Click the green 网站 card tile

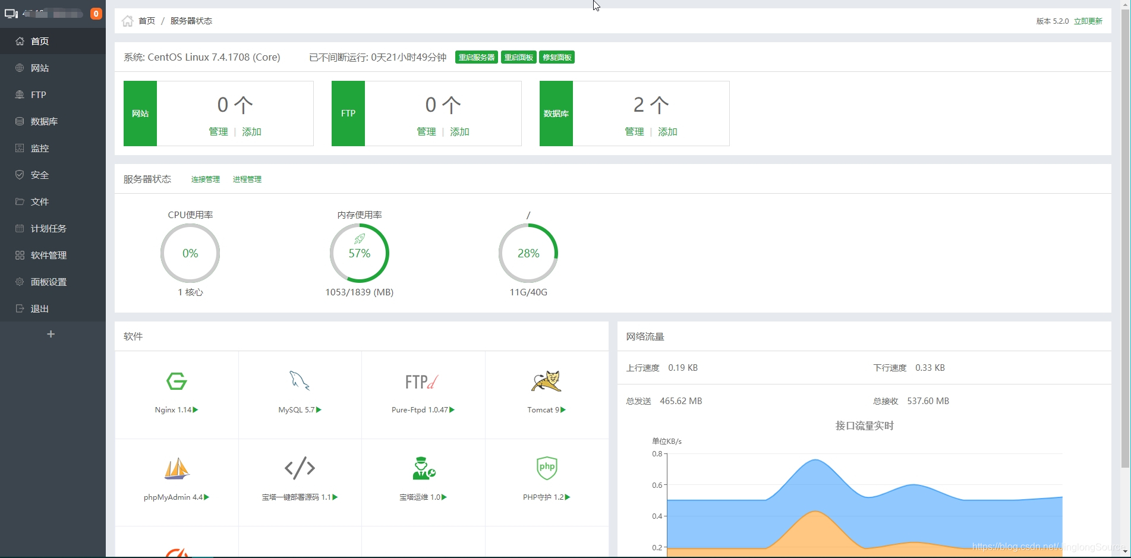coord(140,114)
